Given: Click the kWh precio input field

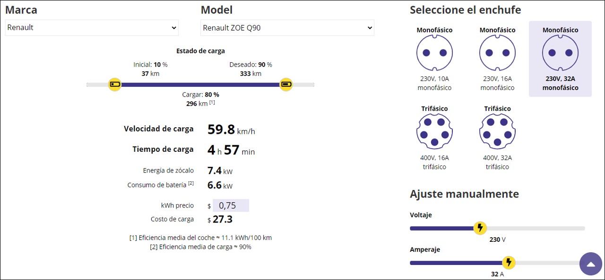Looking at the screenshot, I should coord(231,206).
